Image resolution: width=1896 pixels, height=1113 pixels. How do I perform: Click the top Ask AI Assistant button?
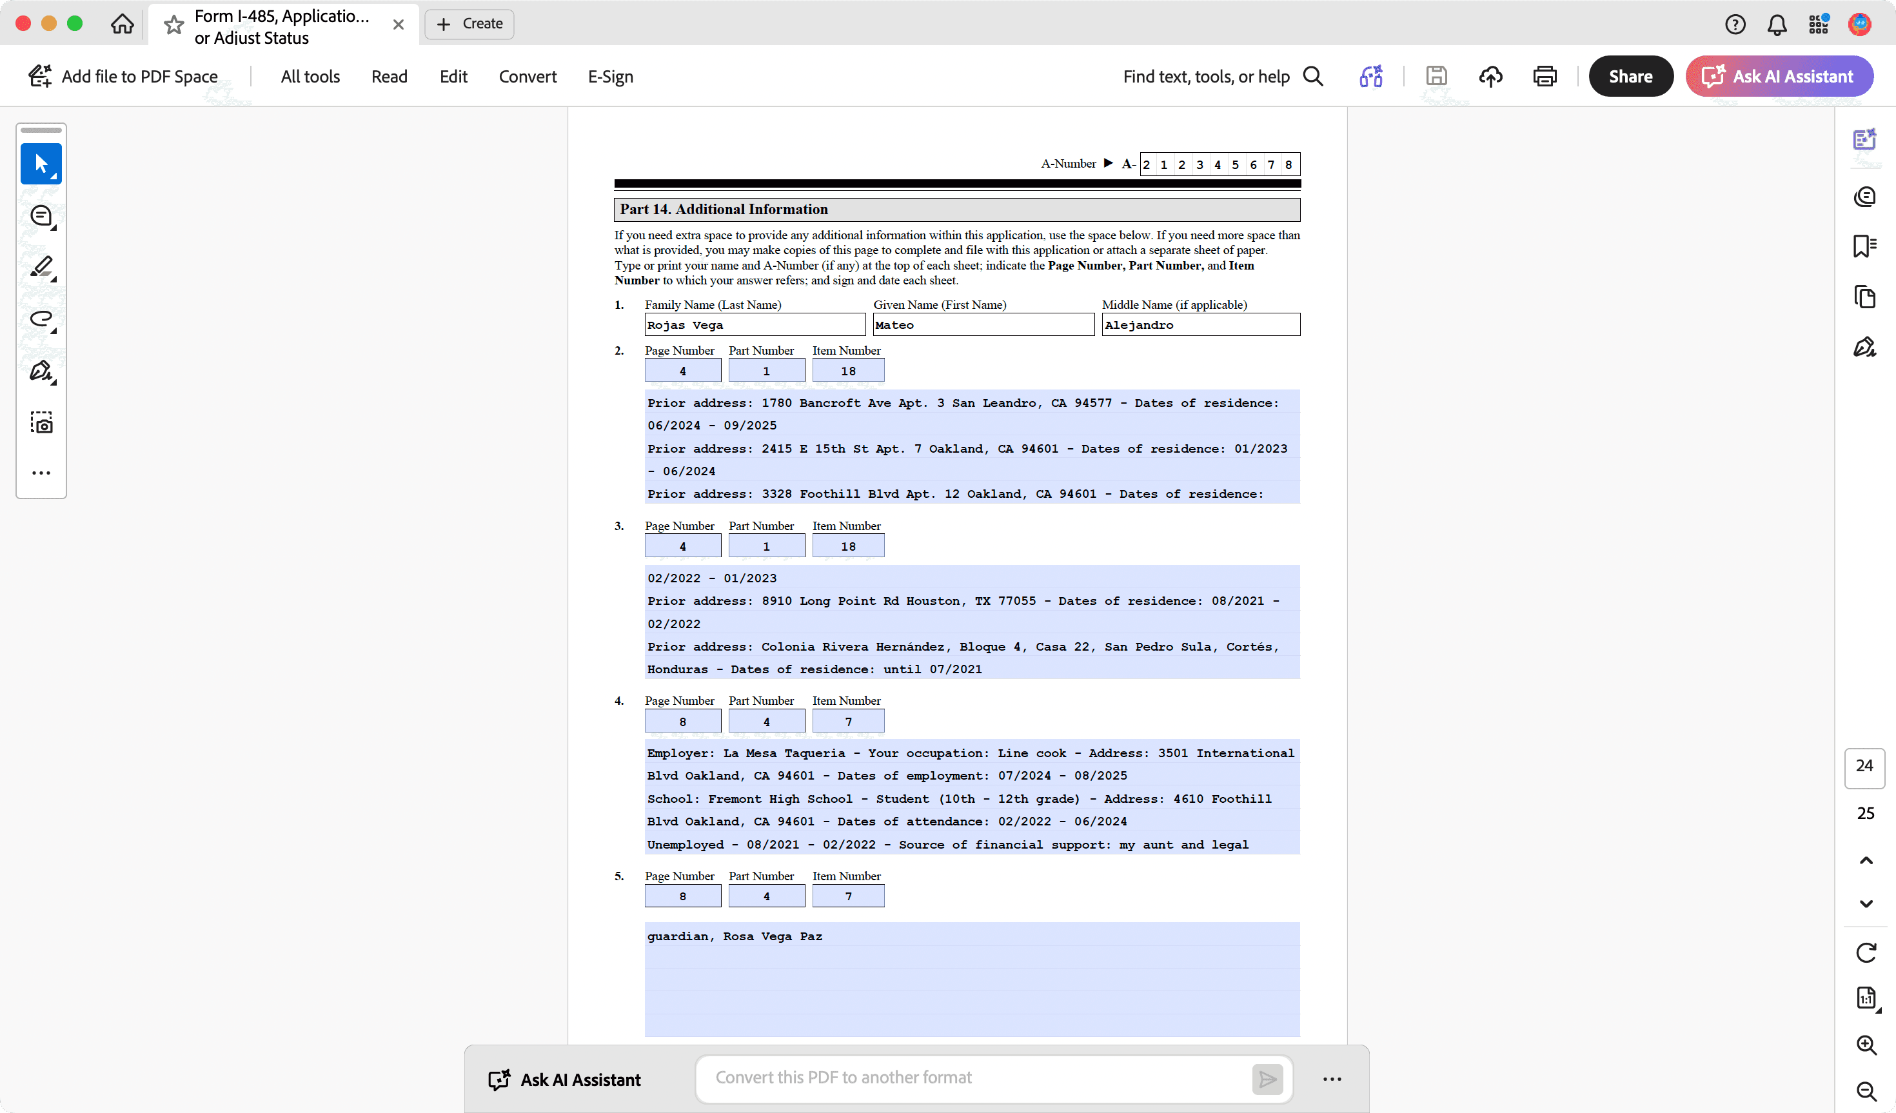click(x=1779, y=76)
